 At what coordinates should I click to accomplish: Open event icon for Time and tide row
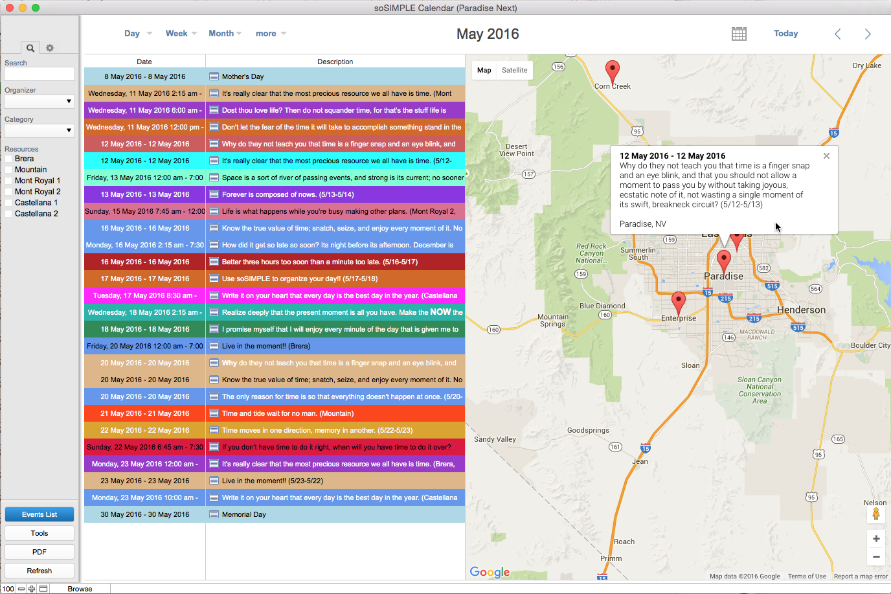point(214,413)
